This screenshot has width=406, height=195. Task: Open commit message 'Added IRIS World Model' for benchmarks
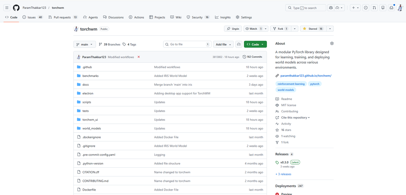point(171,76)
